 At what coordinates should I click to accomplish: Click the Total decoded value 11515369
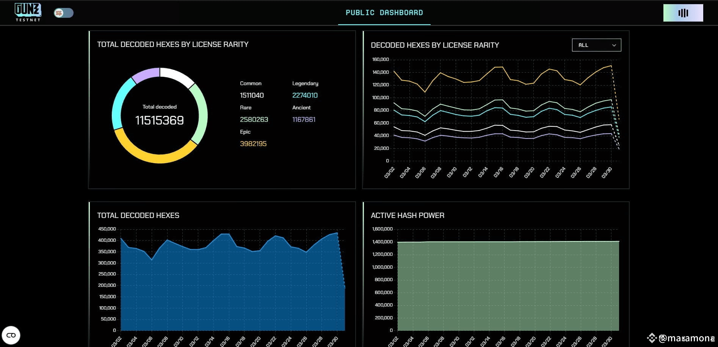click(x=160, y=120)
